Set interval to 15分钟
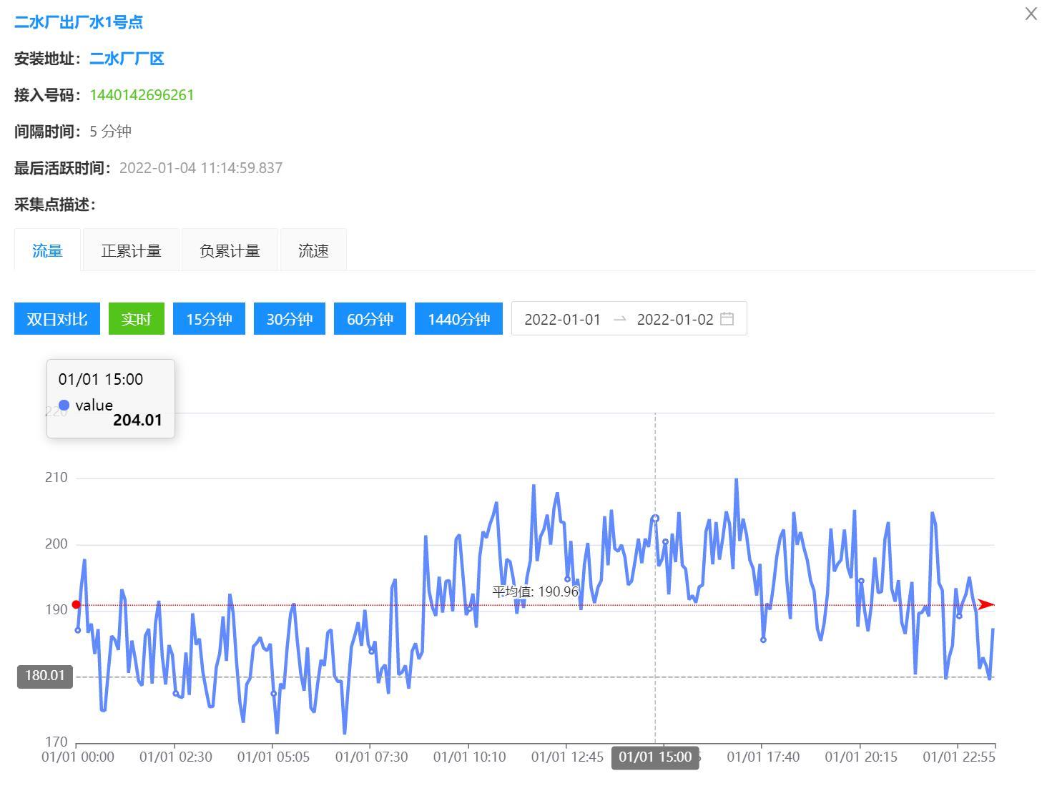The width and height of the screenshot is (1057, 811). pos(209,319)
